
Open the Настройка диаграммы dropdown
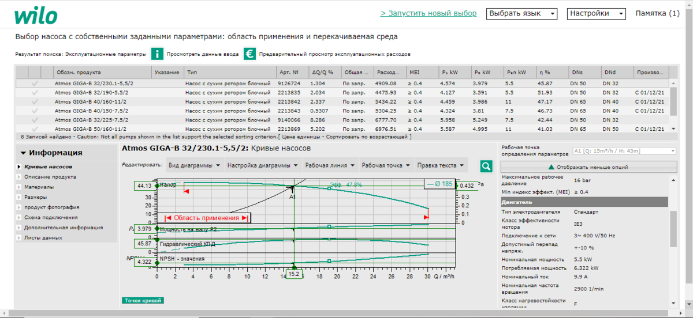click(262, 165)
